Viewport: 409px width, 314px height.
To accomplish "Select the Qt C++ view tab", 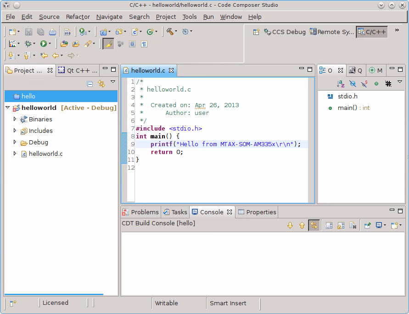I will [x=78, y=70].
